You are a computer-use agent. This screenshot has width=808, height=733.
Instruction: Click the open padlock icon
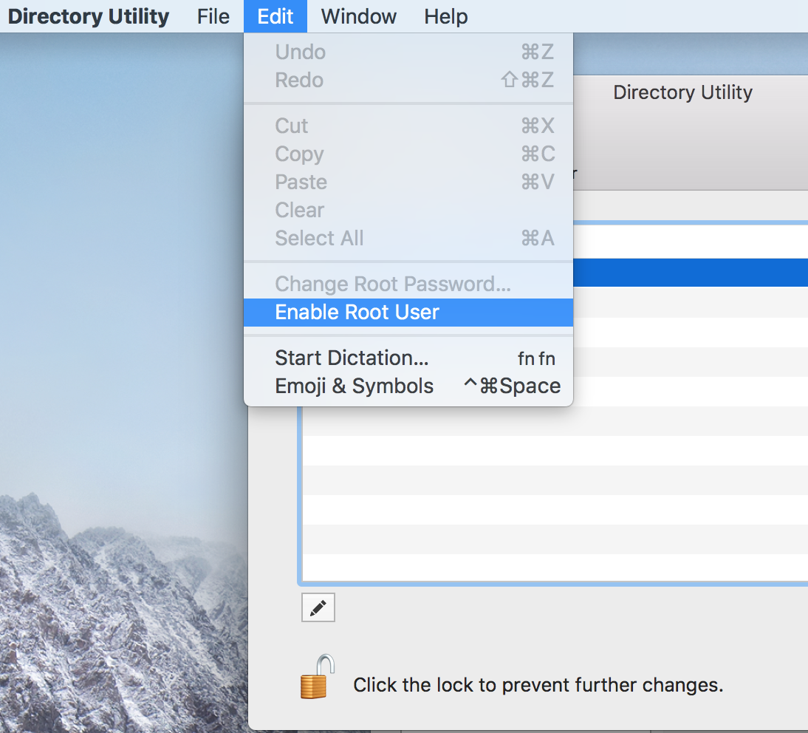click(x=318, y=677)
